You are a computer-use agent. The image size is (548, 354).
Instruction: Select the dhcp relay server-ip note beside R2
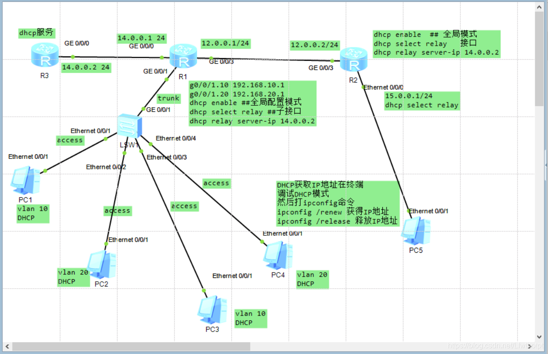tap(437, 44)
